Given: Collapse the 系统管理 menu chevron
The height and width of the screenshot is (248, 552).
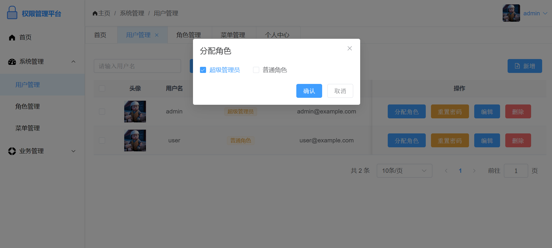Looking at the screenshot, I should click(73, 62).
